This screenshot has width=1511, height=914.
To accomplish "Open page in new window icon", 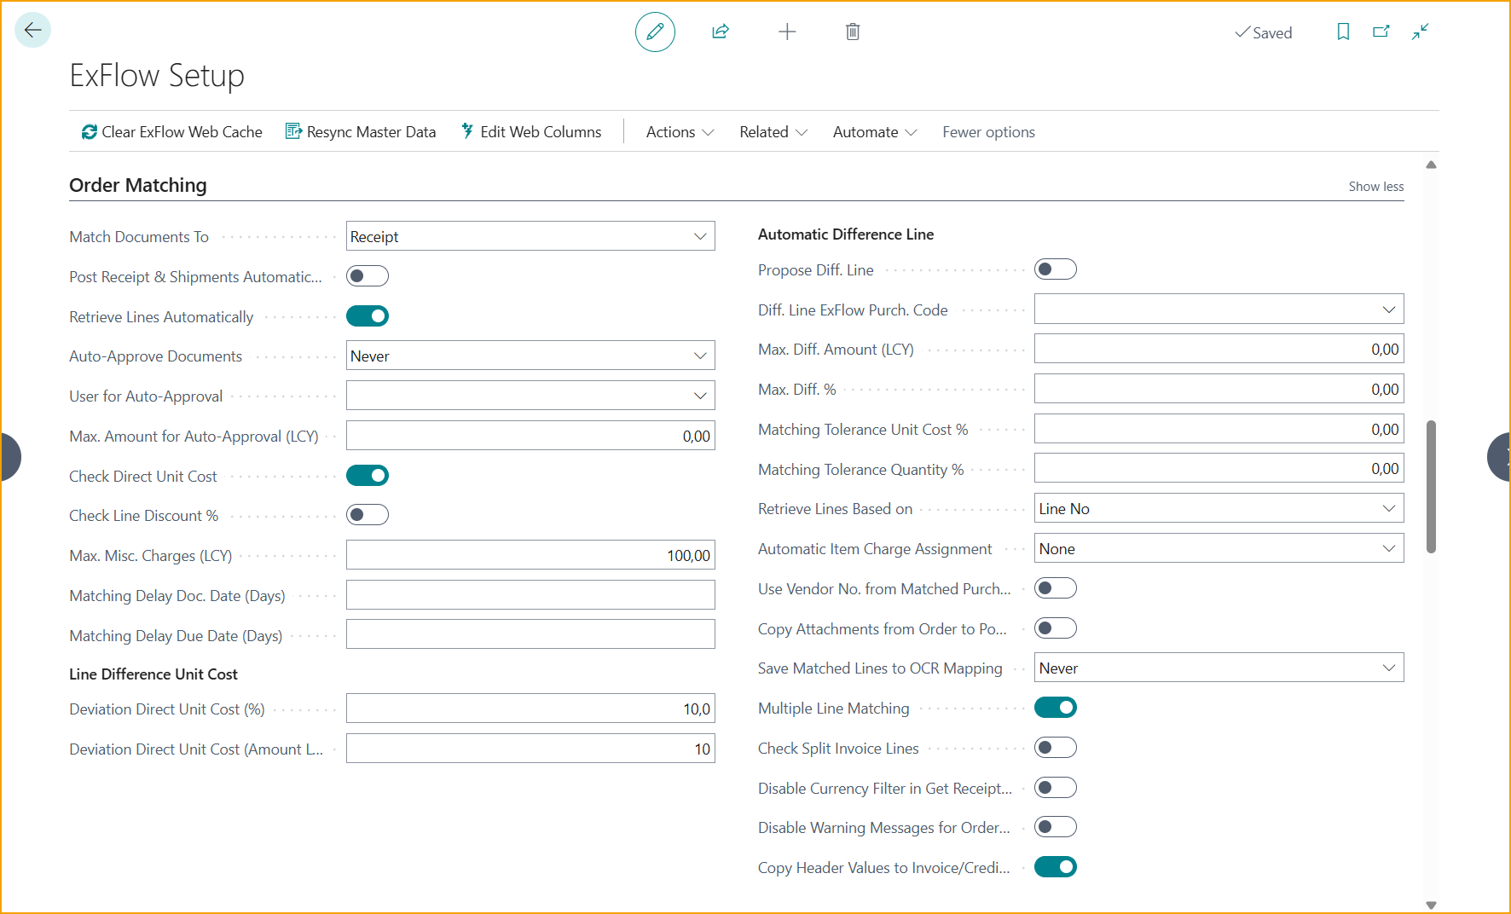I will (x=1381, y=32).
